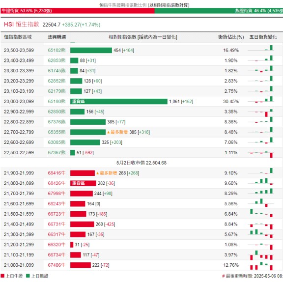Click the five-day chart in the 22,900-22,999 row
Viewport: 283px width, 282px height.
pyautogui.click(x=261, y=113)
